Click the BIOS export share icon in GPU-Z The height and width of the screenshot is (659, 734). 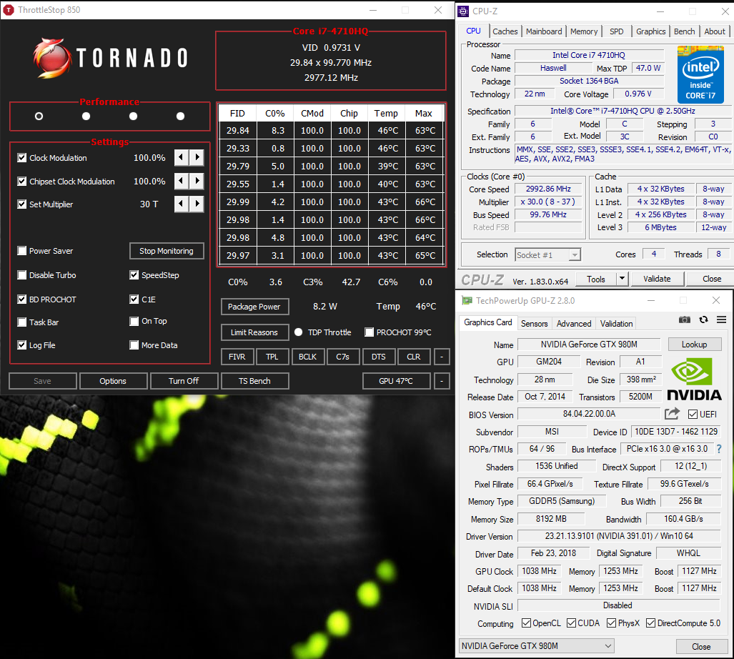pyautogui.click(x=672, y=414)
